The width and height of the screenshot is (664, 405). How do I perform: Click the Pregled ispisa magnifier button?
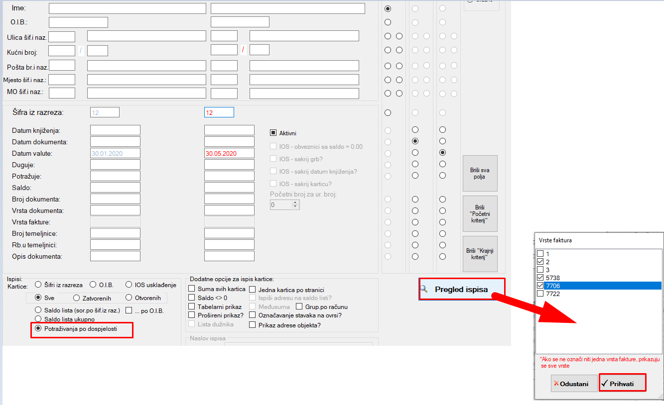tap(462, 289)
